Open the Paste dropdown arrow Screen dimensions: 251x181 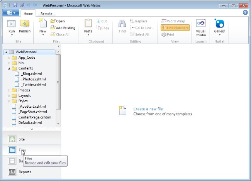coord(88,35)
